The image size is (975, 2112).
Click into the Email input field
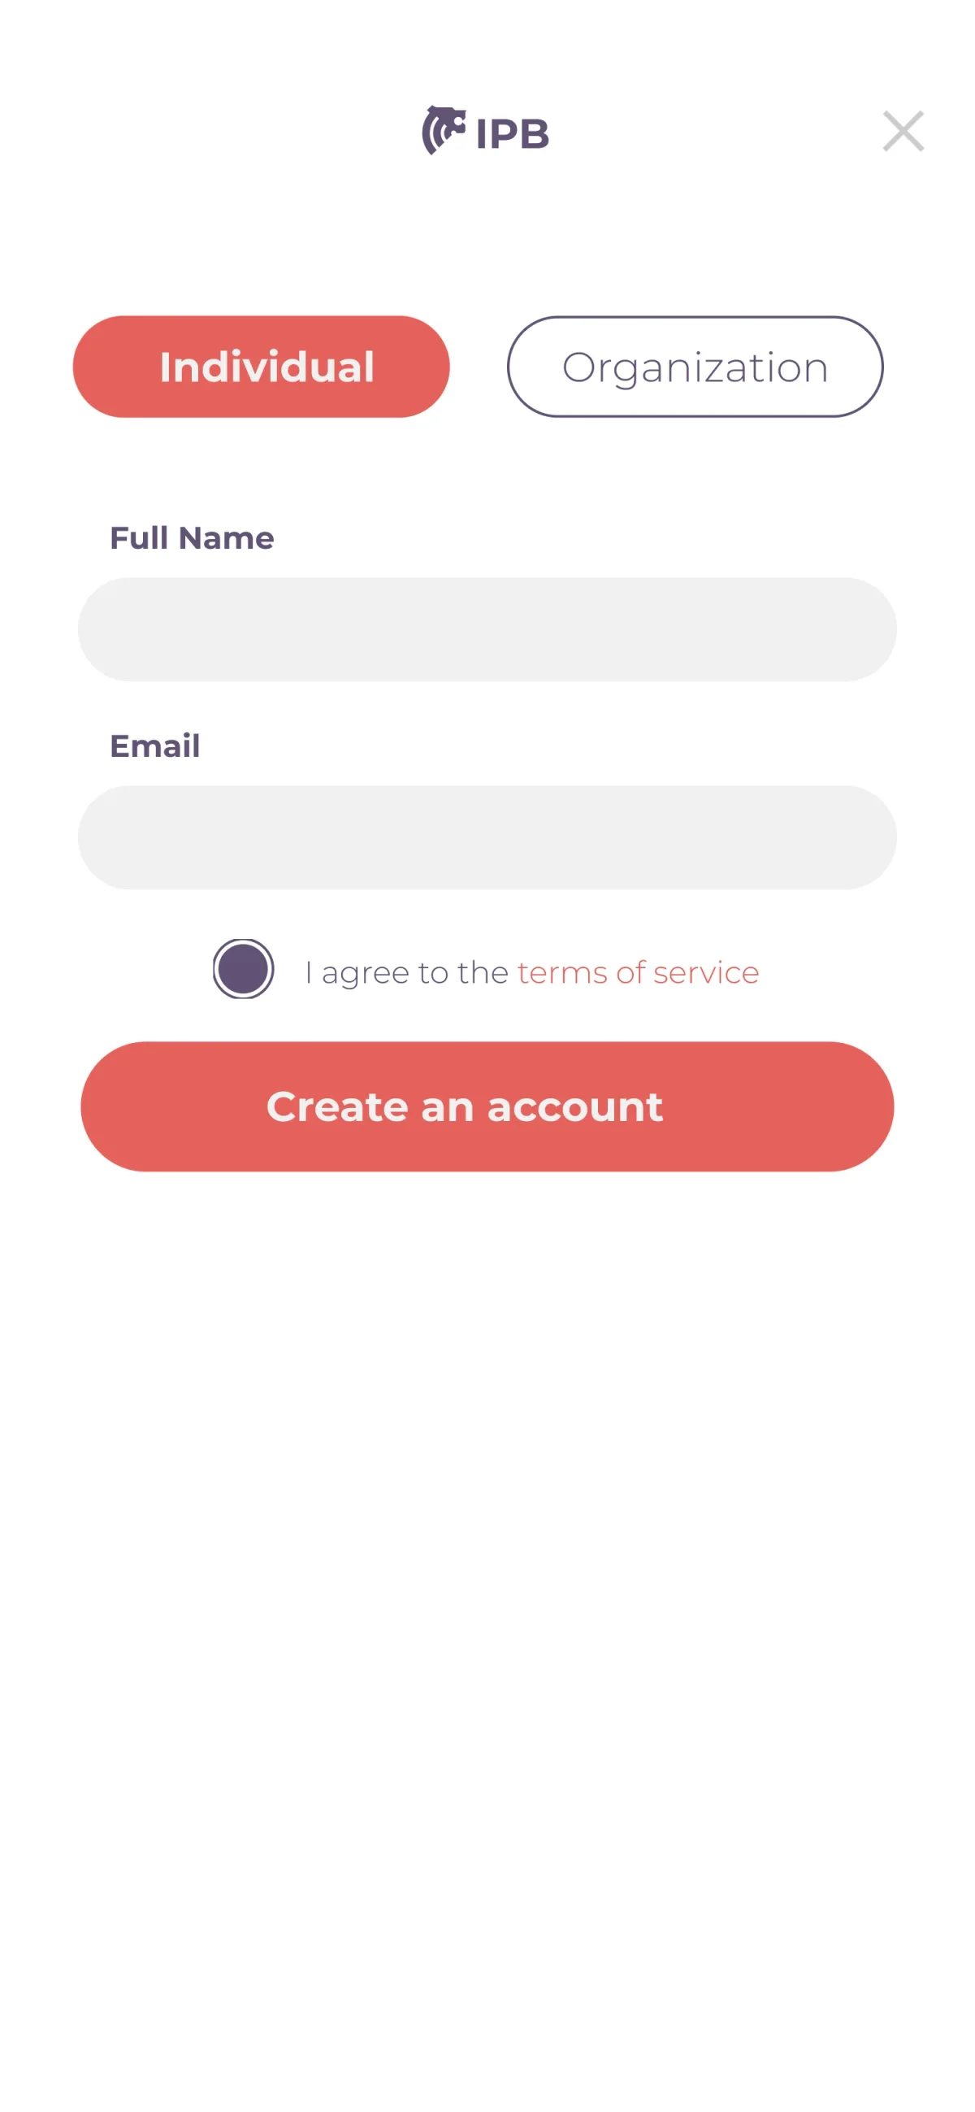point(487,837)
